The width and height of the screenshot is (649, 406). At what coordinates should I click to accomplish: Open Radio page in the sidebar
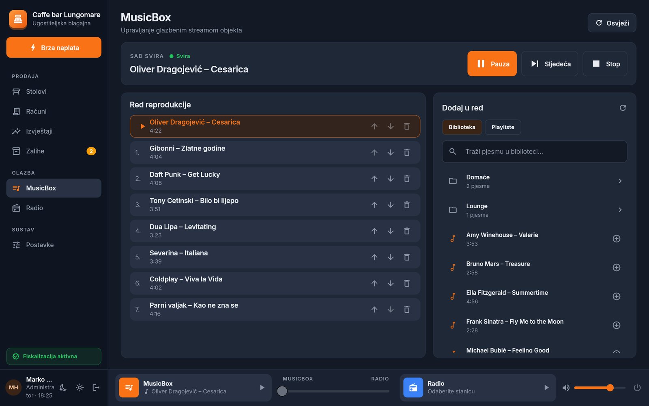pos(54,208)
